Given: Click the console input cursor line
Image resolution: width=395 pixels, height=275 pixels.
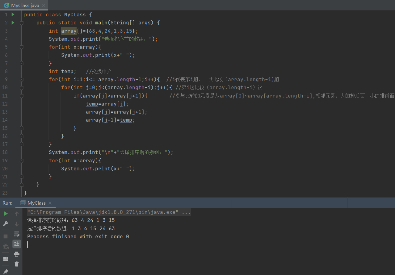Looking at the screenshot, I should click(x=27, y=244).
